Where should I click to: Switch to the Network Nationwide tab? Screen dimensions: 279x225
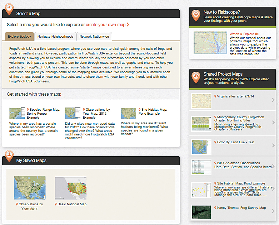pyautogui.click(x=94, y=37)
